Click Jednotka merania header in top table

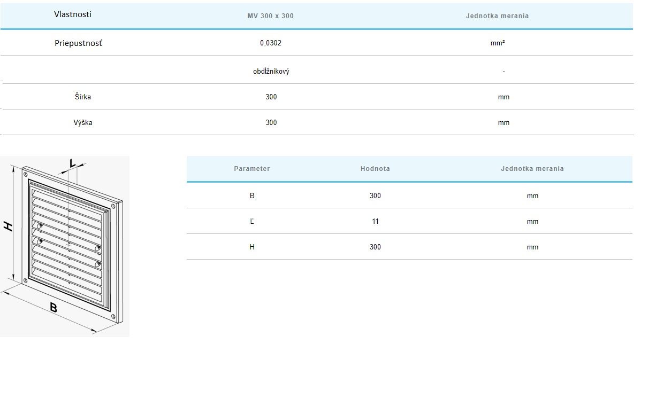[x=497, y=16]
